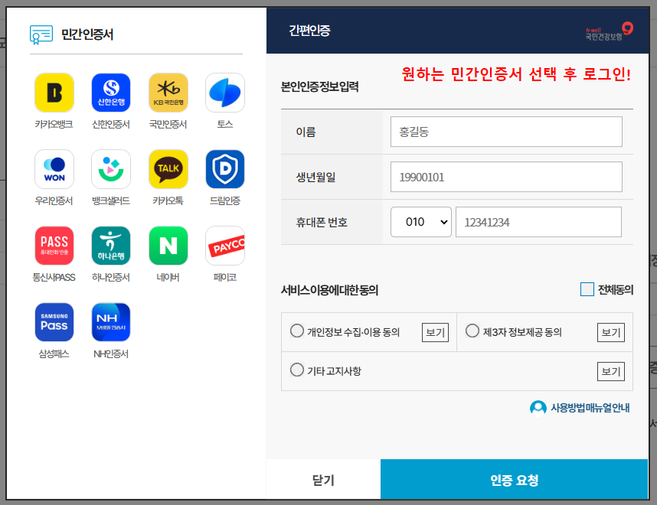Pick the KakaoTalk (카카오톡) icon
657x505 pixels.
168,169
